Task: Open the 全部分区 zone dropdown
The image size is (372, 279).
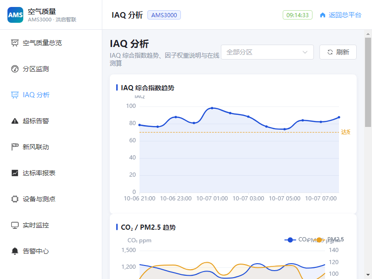Action: pos(267,52)
